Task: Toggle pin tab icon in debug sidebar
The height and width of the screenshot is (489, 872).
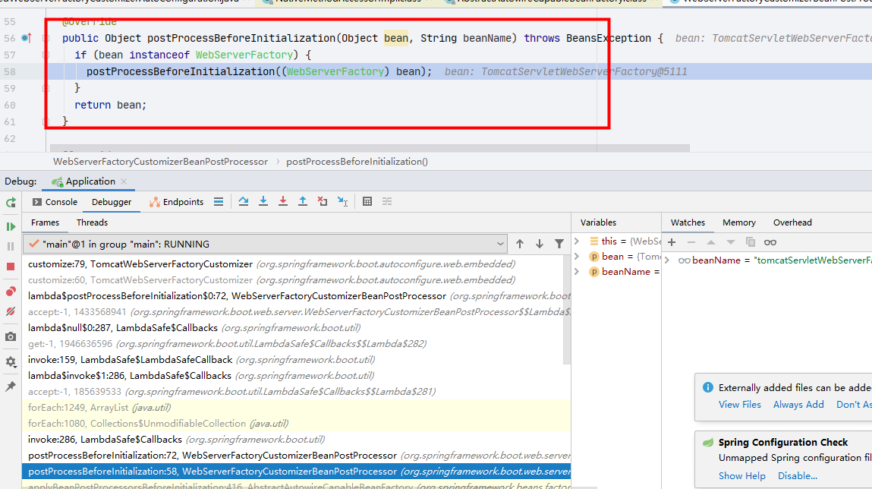Action: pos(11,386)
